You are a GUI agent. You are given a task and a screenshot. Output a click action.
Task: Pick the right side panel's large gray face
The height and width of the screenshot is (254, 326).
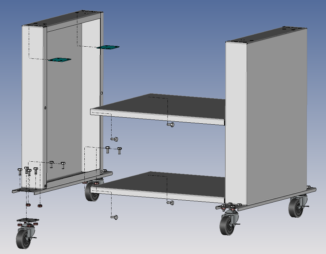[x=276, y=116]
